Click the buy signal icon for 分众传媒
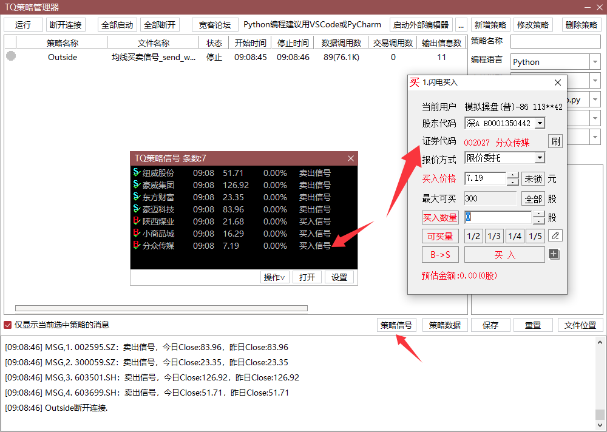 136,246
